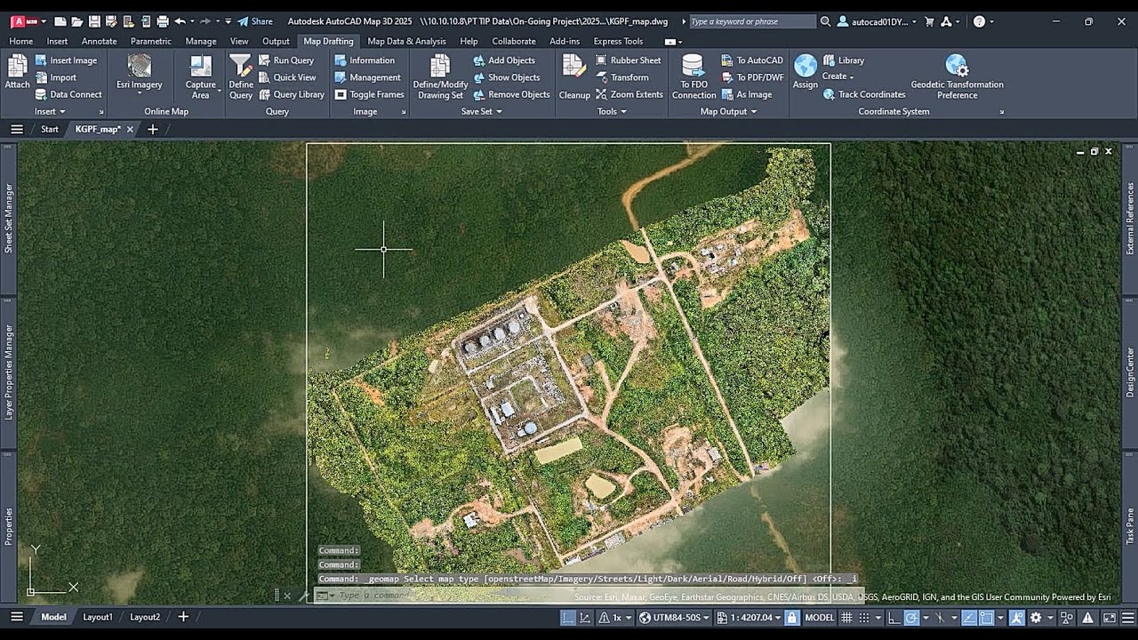Open the Layer Properties Manager palette
The height and width of the screenshot is (640, 1138).
pyautogui.click(x=9, y=372)
